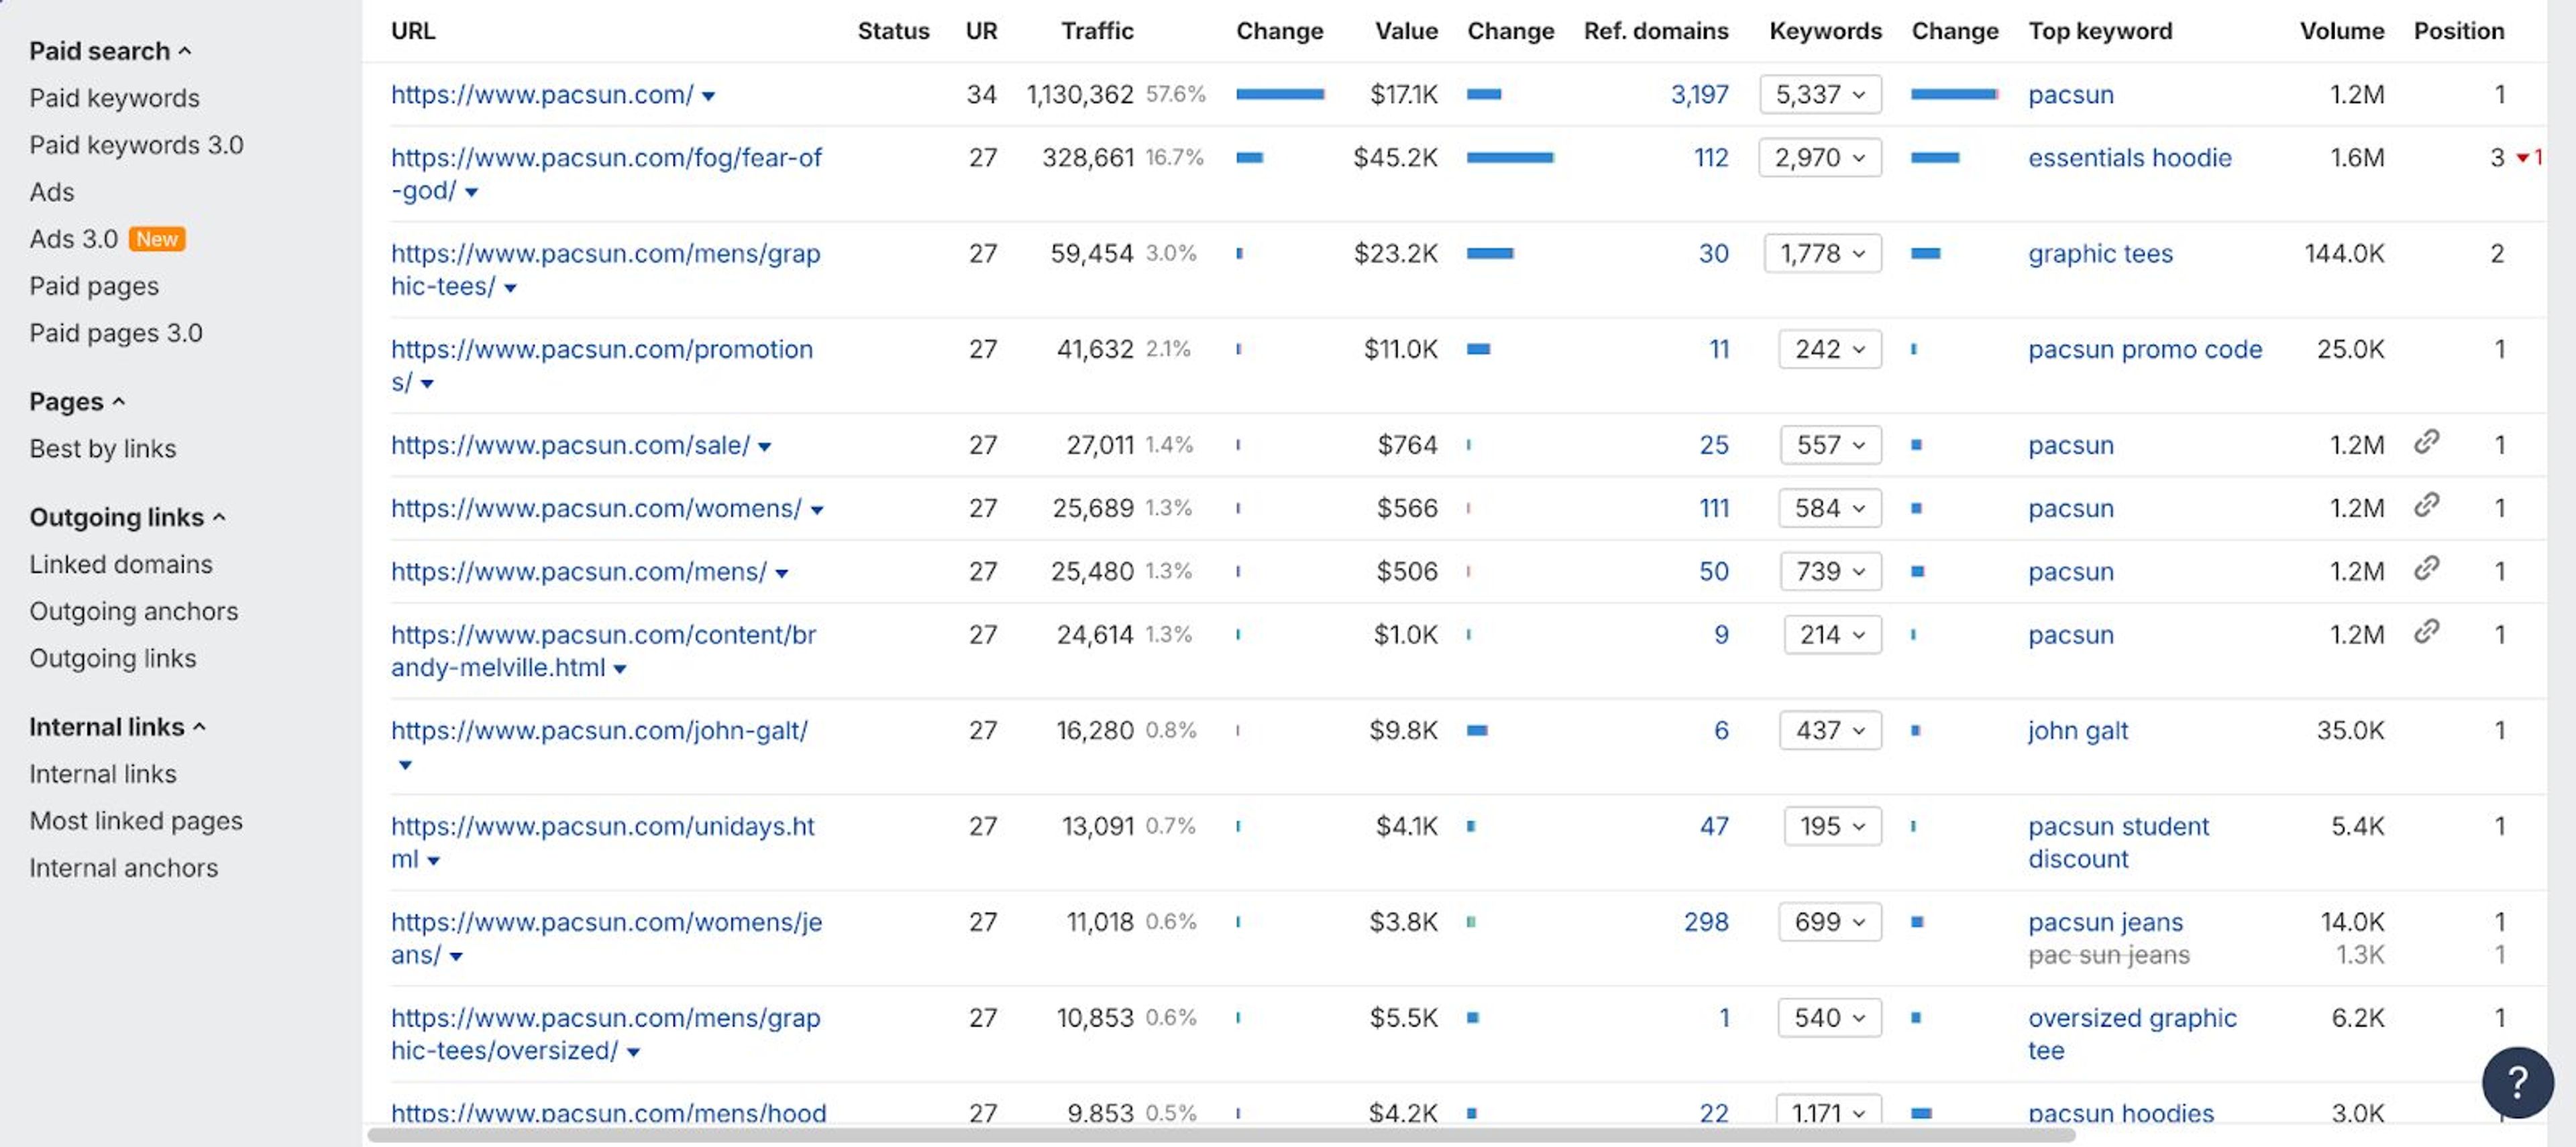The height and width of the screenshot is (1147, 2576).
Task: Open Ads 3.0 New in sidebar
Action: point(107,239)
